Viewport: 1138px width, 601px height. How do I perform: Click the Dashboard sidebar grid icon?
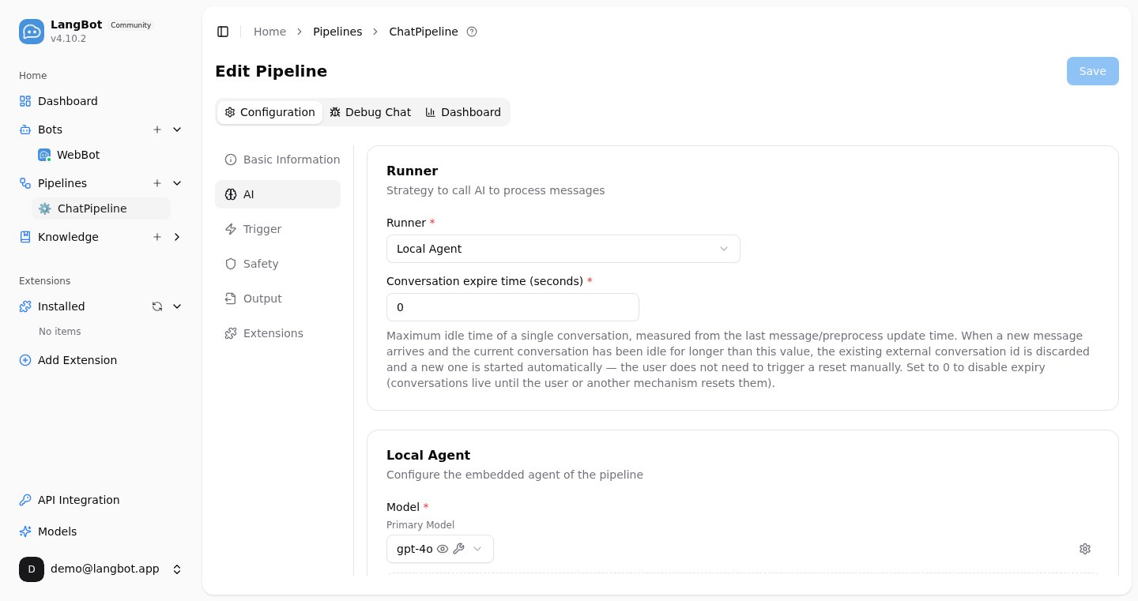(x=25, y=101)
